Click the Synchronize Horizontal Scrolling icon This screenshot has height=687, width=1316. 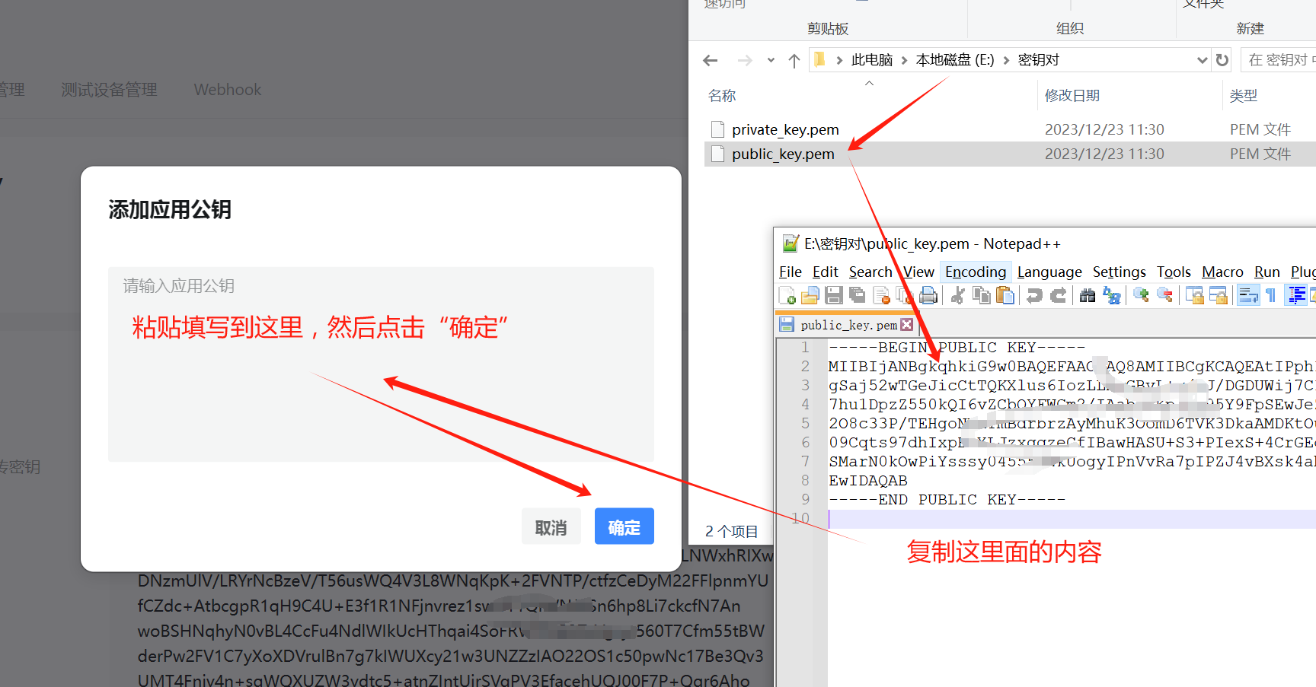[x=1218, y=295]
